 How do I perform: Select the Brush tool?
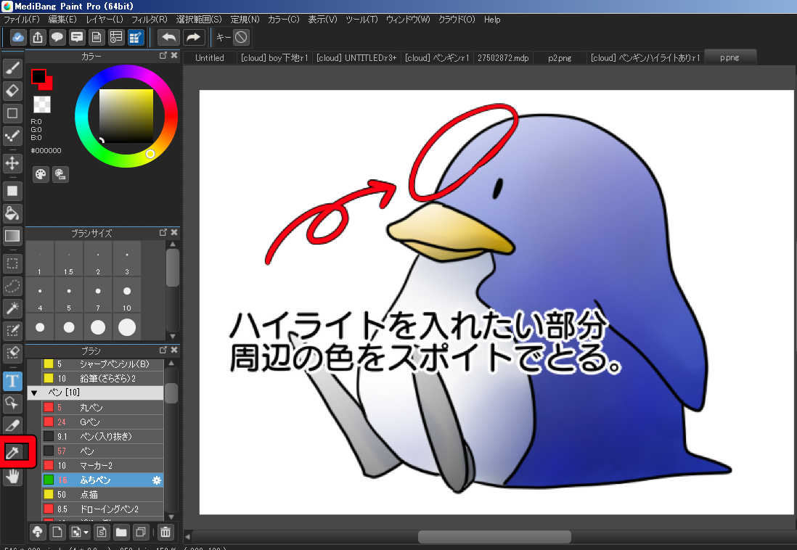coord(12,68)
